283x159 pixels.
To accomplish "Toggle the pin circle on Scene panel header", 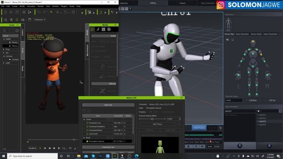I will coord(18,25).
